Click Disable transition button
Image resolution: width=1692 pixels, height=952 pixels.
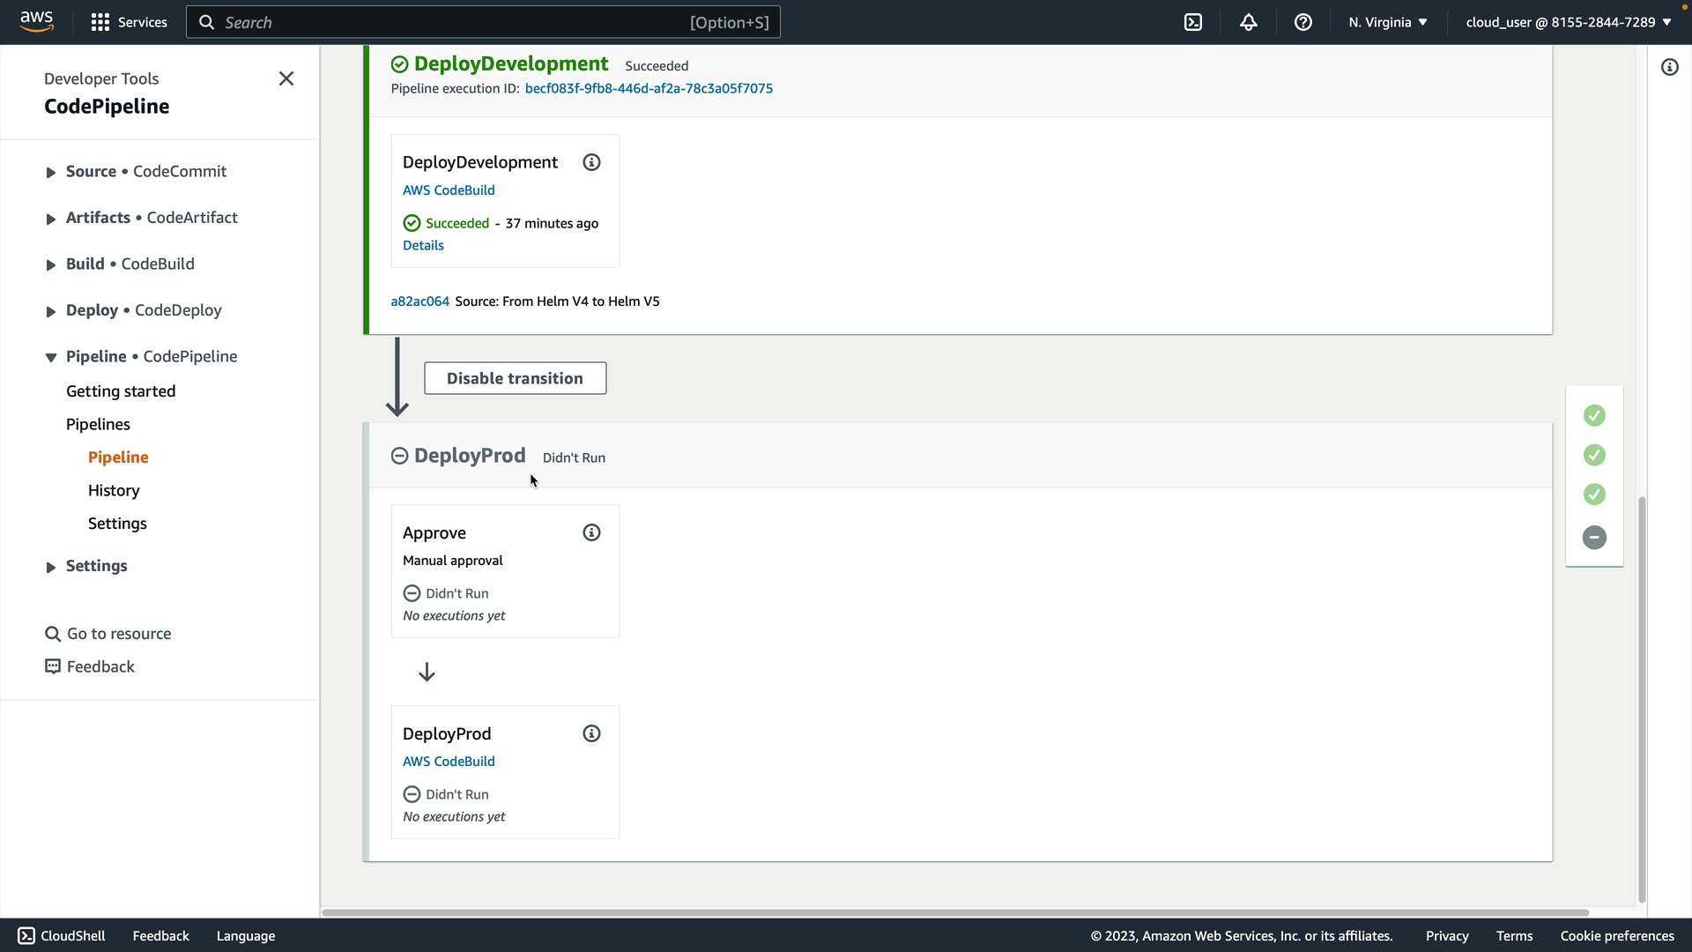(x=515, y=378)
